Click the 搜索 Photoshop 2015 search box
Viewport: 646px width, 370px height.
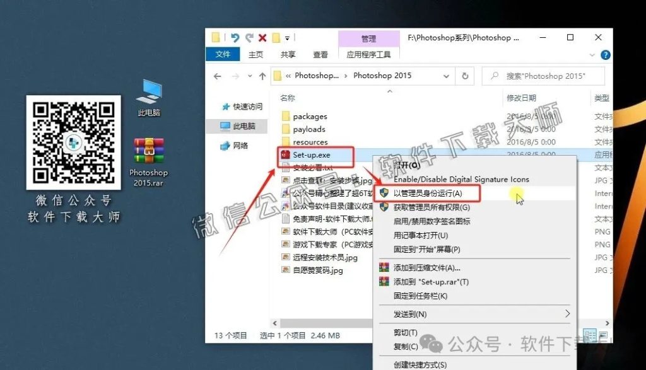tap(543, 76)
